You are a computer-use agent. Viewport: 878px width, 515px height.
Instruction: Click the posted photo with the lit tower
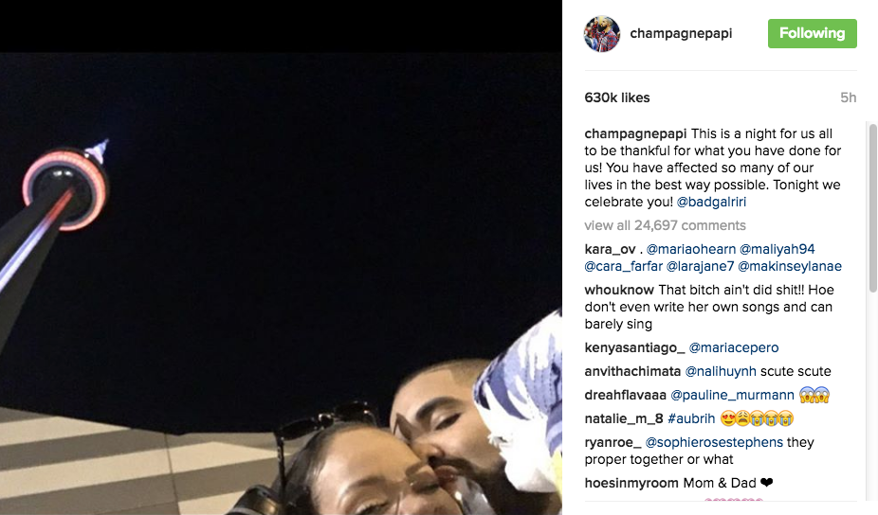click(x=281, y=283)
